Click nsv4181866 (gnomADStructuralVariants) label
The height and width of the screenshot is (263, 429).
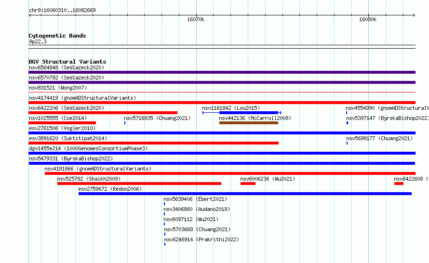coord(98,169)
